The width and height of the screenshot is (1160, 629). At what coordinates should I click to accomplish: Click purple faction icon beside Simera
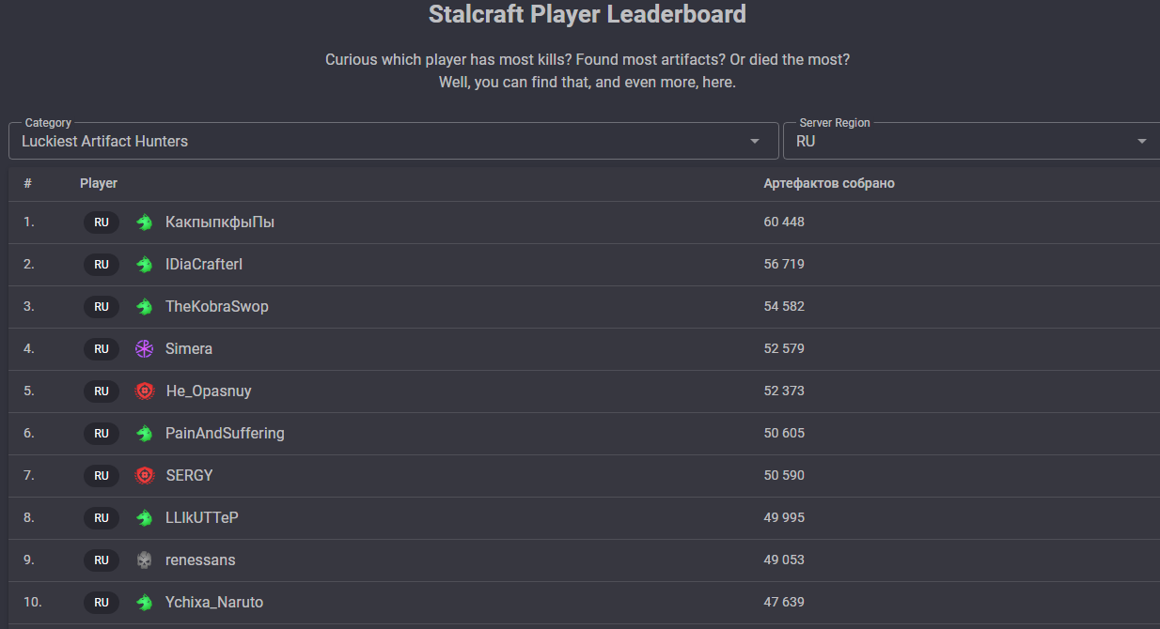coord(144,349)
